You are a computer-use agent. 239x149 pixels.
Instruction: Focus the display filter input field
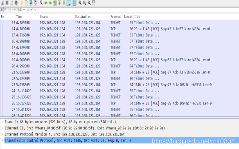click(121, 10)
